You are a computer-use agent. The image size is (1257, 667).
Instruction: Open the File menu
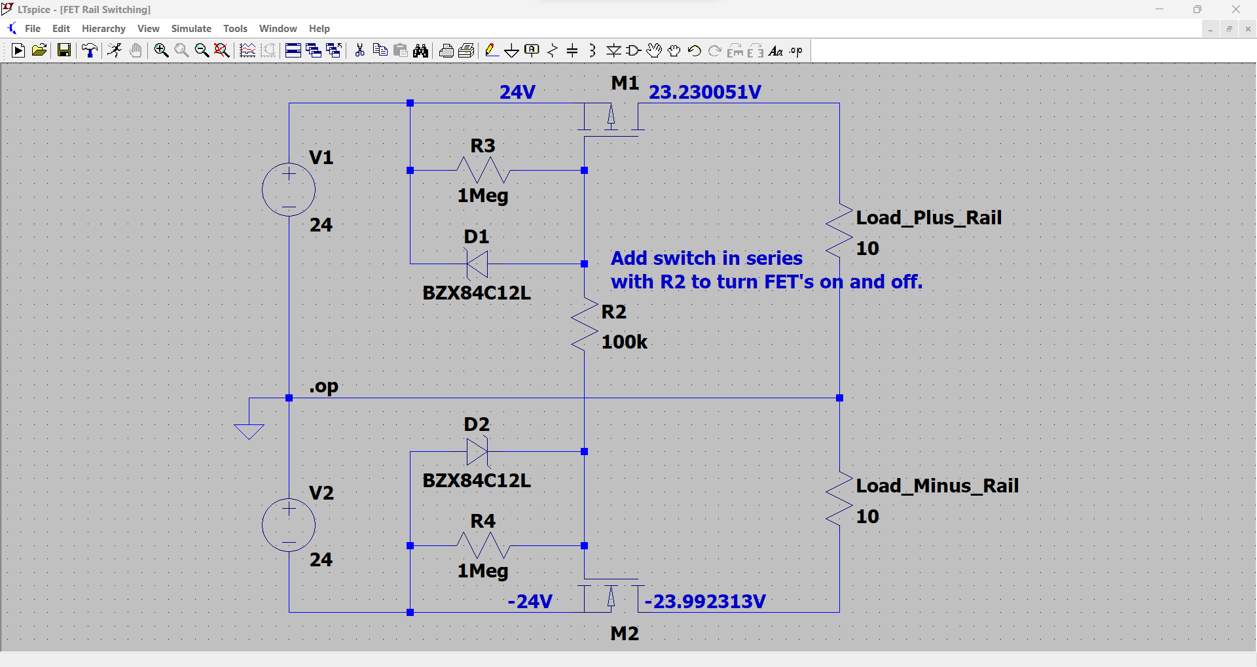(x=33, y=29)
